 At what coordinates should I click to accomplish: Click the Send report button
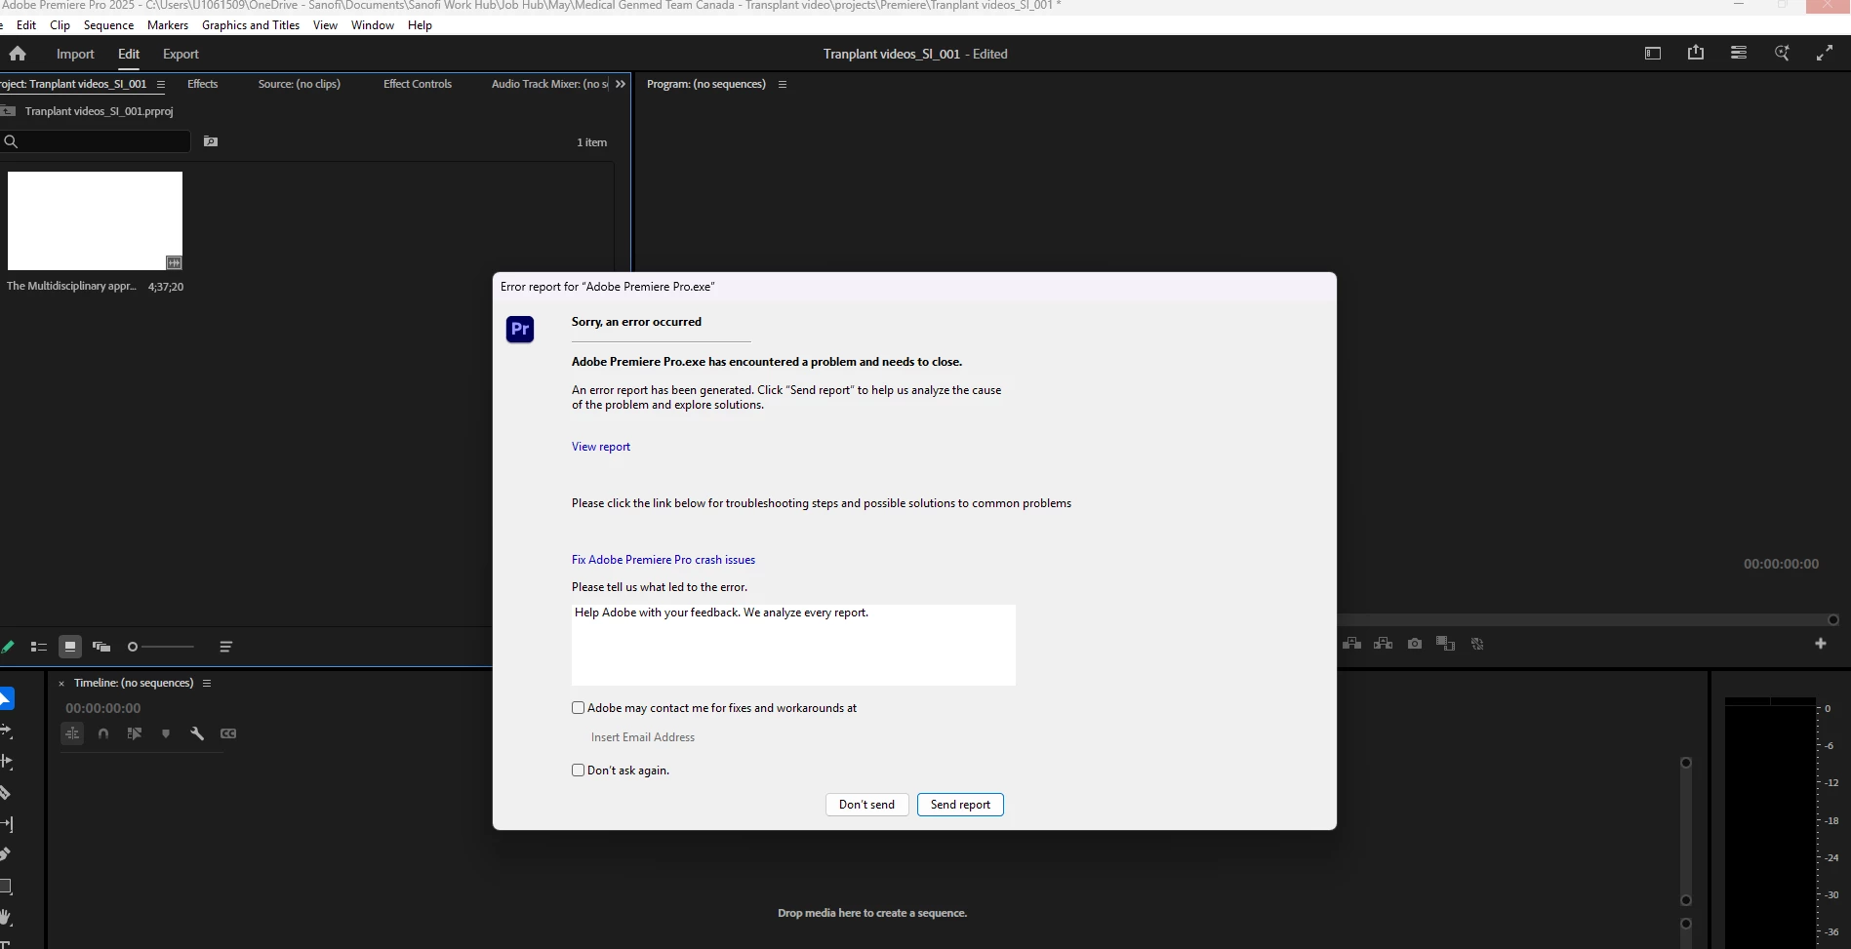[960, 805]
